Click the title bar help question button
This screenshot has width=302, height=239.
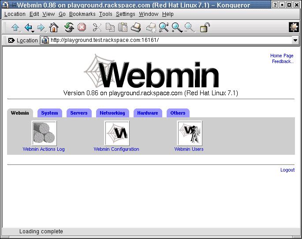pos(275,5)
